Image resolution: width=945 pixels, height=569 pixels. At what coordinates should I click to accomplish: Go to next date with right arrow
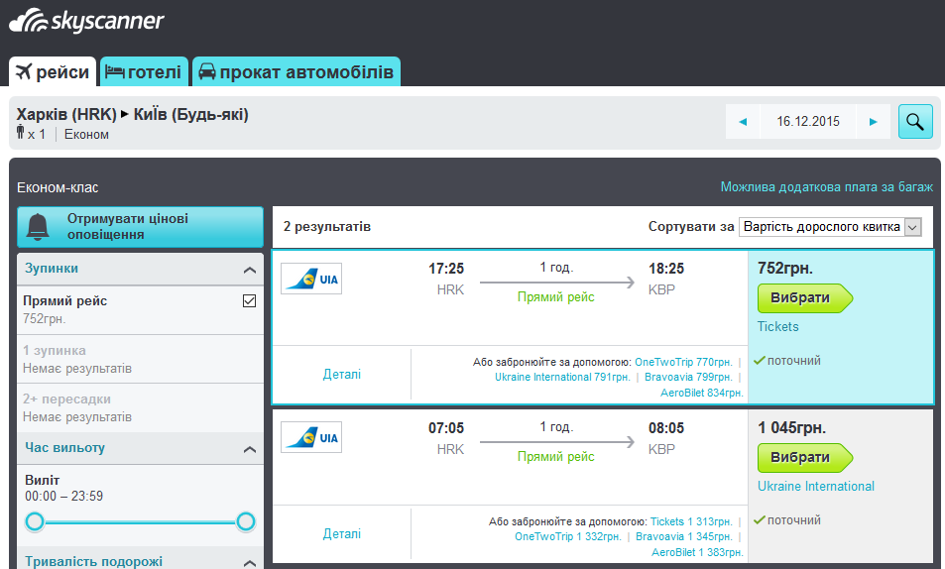click(873, 122)
